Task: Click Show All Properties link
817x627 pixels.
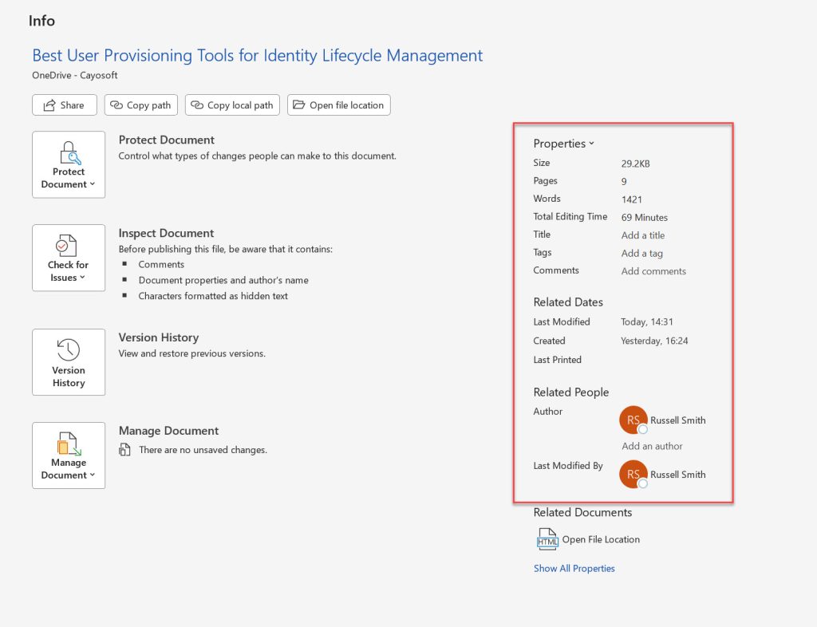Action: [574, 568]
